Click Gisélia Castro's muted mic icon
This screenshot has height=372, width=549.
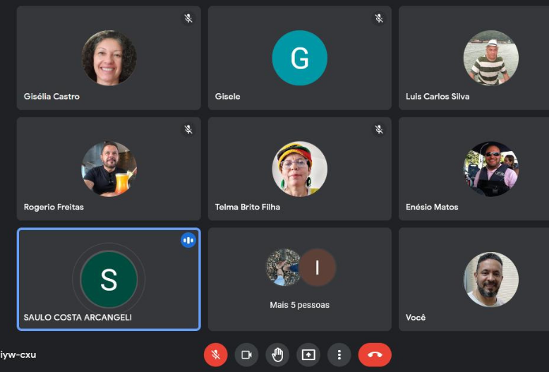[188, 18]
